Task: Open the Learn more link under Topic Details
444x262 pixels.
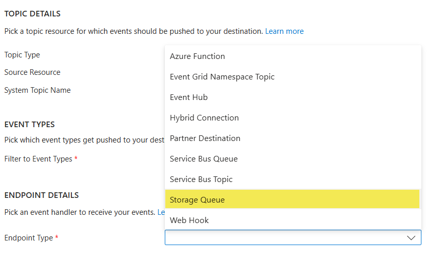Action: (x=284, y=31)
